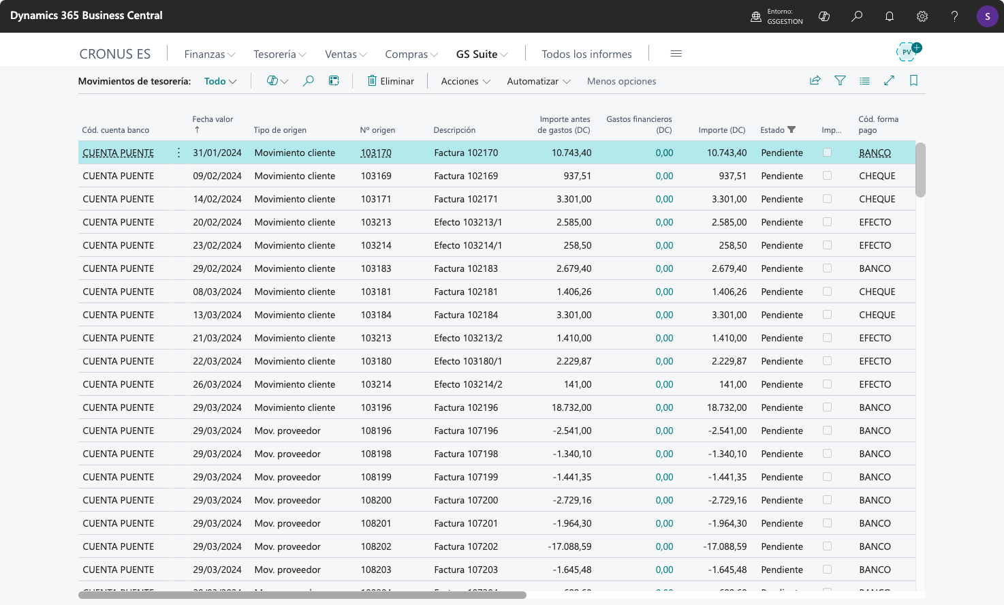Viewport: 1004px width, 605px height.
Task: Click the horizontal scrollbar at bottom of the list
Action: coord(302,595)
